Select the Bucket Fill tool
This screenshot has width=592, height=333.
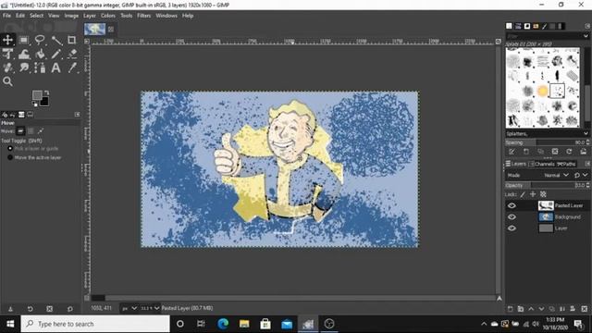click(x=40, y=54)
